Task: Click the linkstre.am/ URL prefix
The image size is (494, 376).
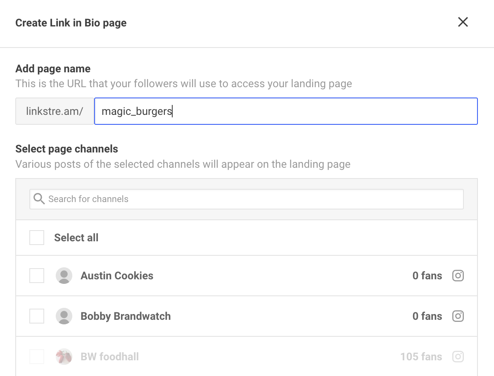Action: click(55, 111)
